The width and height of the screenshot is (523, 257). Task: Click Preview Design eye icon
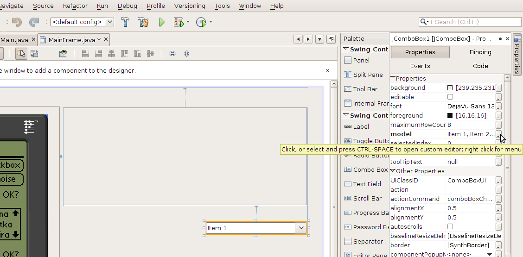coord(63,53)
